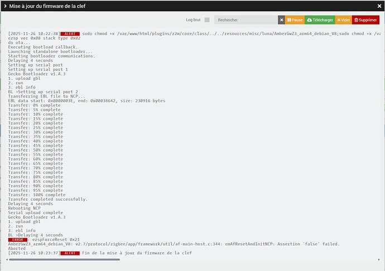Download the log via Télécharger

[320, 20]
